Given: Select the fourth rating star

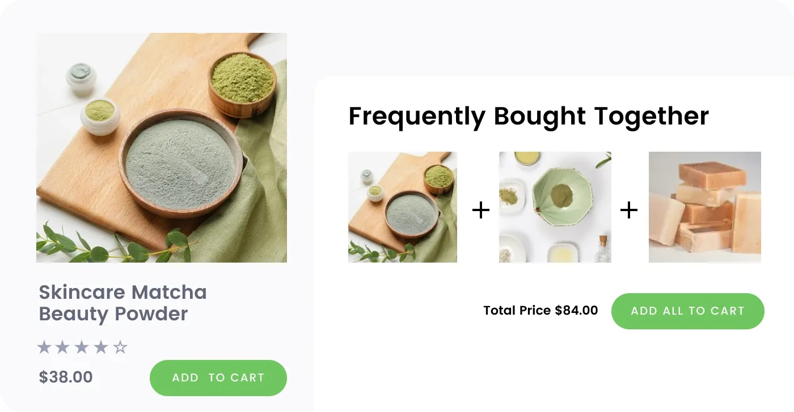Looking at the screenshot, I should [101, 347].
